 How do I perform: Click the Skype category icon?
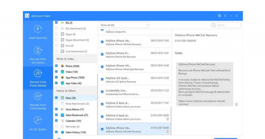[x=62, y=34]
